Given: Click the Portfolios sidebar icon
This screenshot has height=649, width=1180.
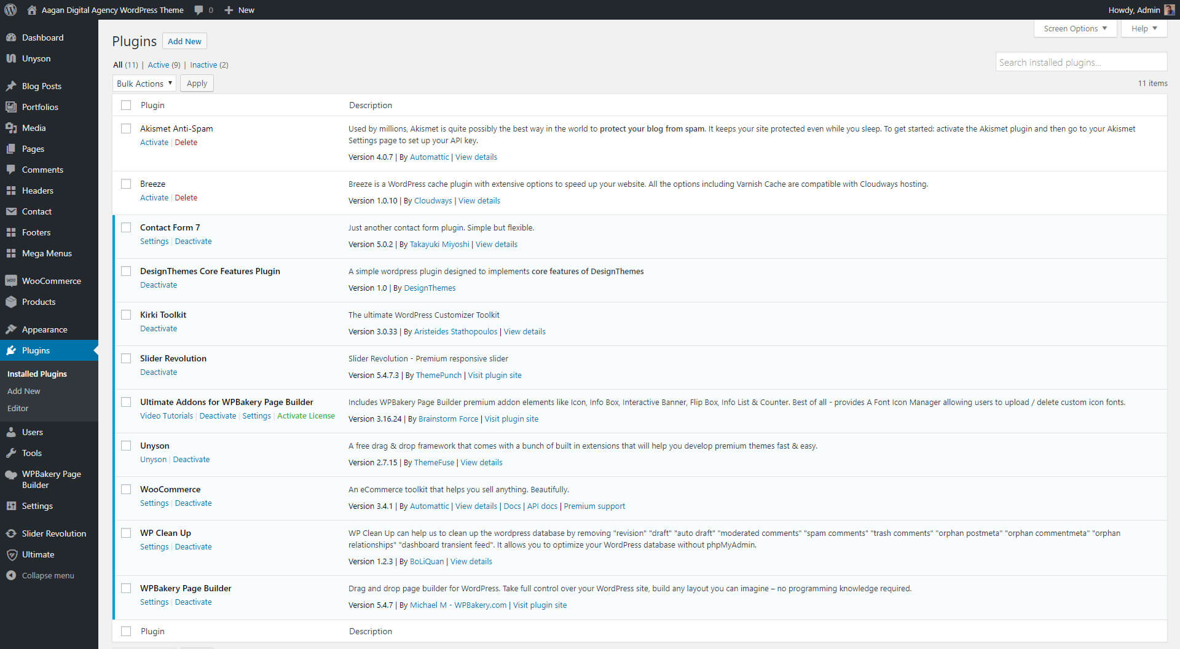Looking at the screenshot, I should [x=11, y=107].
